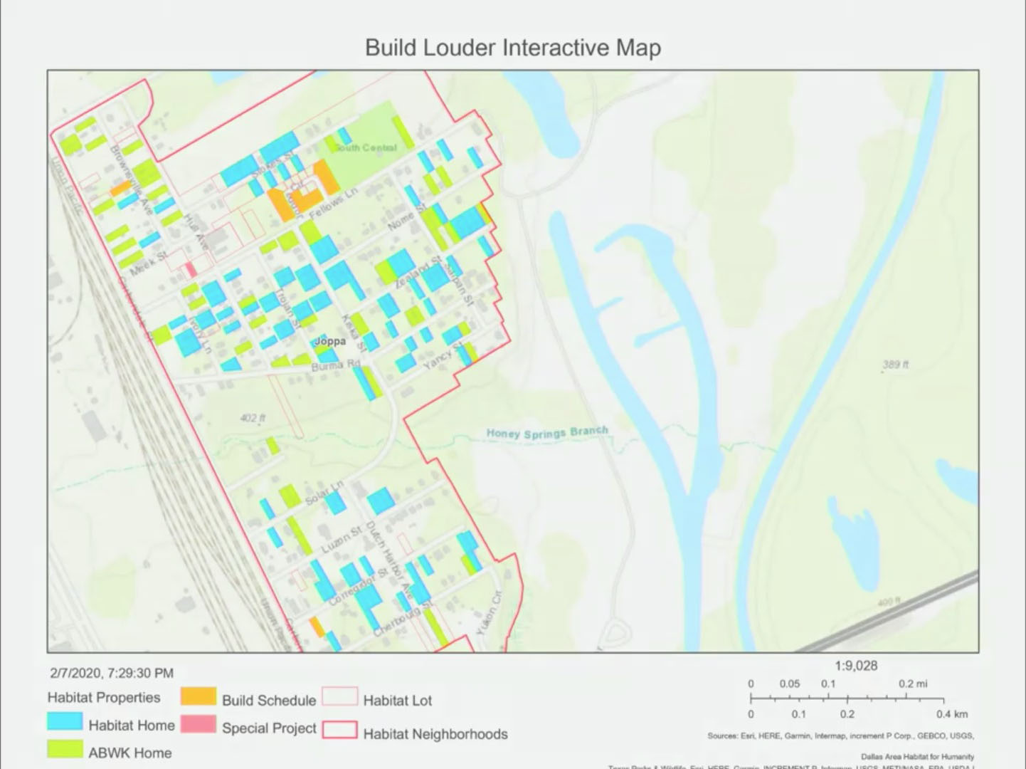
Task: Click the Special Project pink legend swatch
Action: (x=199, y=724)
